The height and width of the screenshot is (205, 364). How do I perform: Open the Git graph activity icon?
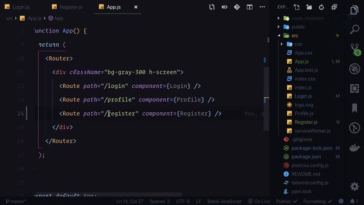pyautogui.click(x=354, y=128)
